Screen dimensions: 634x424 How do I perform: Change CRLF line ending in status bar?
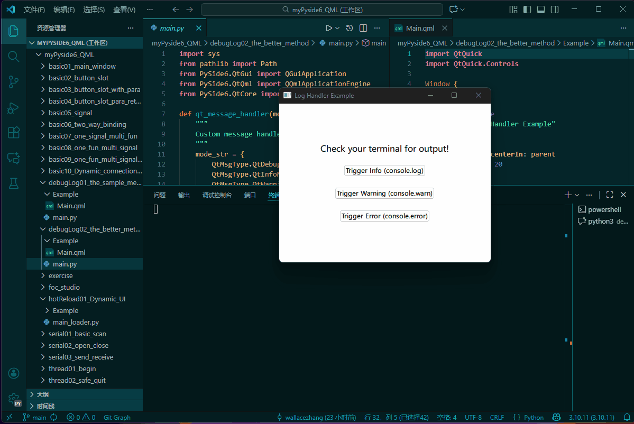pyautogui.click(x=497, y=418)
